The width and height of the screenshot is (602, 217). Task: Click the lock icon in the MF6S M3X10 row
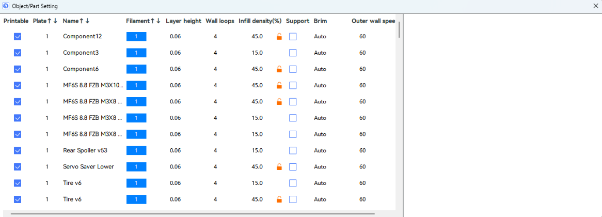tap(279, 86)
